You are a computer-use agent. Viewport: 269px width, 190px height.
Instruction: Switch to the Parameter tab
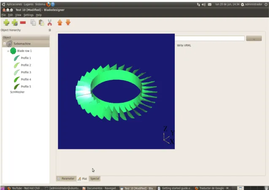pyautogui.click(x=66, y=179)
